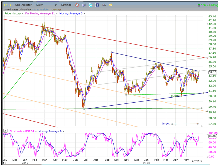Screen dimensions: 218x166
Task: Expand Moving Average 6 options
Action: [x=84, y=13]
